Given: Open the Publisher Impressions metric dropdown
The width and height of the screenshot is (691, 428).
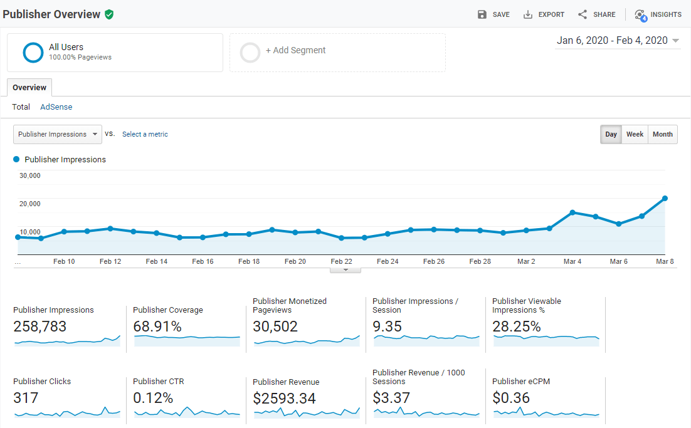Looking at the screenshot, I should (57, 134).
